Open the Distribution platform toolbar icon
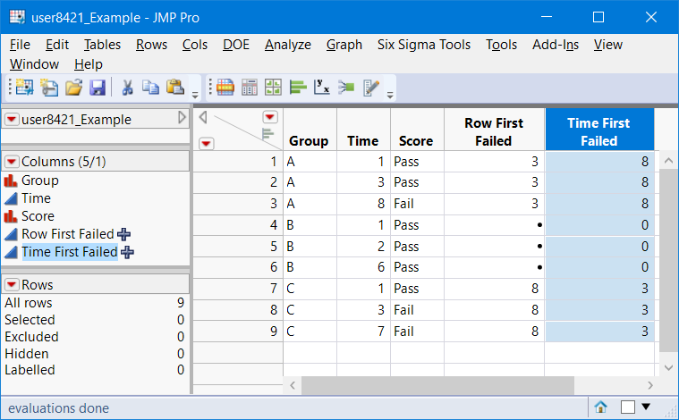Image resolution: width=679 pixels, height=420 pixels. click(x=299, y=88)
